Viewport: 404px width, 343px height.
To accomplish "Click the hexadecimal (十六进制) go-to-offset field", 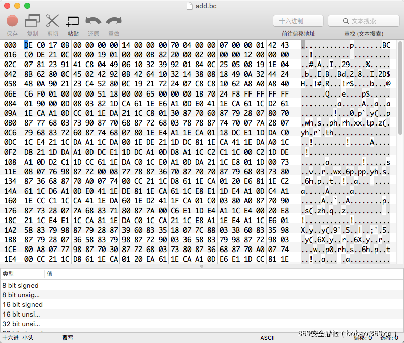I will (298, 21).
